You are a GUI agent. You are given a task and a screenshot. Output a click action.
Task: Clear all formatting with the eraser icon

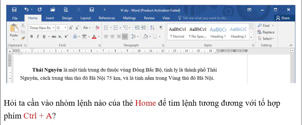[97, 28]
